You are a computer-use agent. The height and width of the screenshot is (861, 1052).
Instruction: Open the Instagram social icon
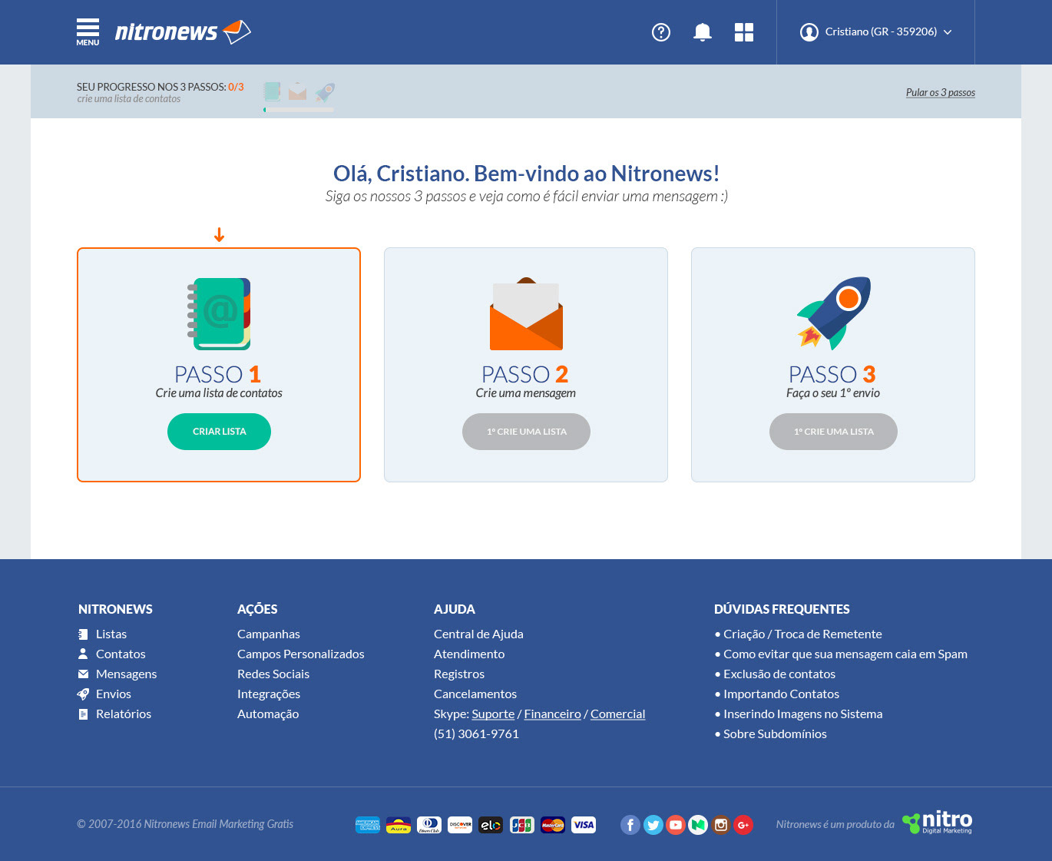721,825
